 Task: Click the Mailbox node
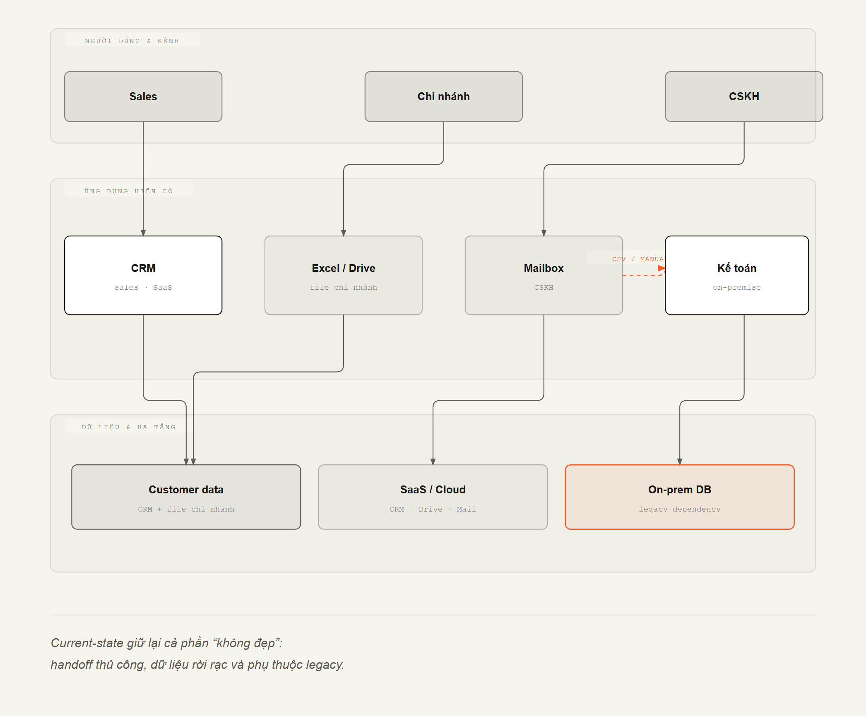[x=544, y=275]
